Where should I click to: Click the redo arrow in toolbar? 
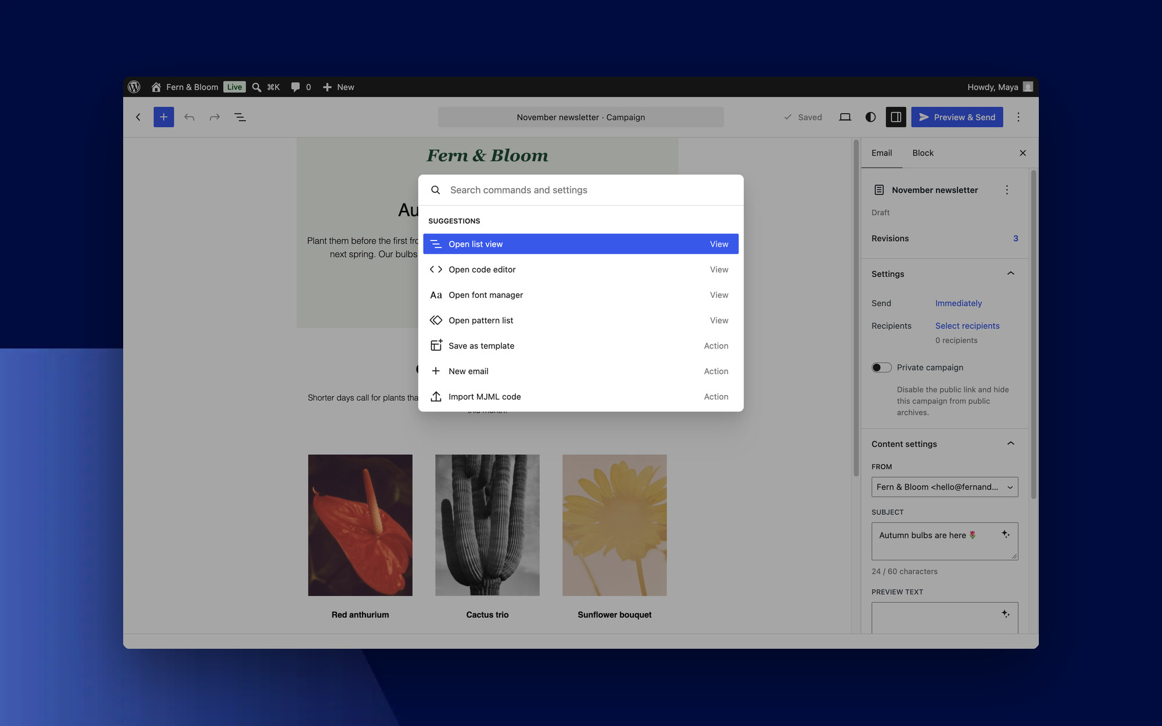point(214,117)
